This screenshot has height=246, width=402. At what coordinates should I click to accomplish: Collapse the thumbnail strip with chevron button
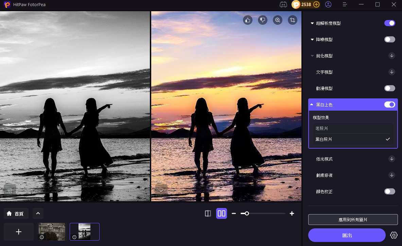38,213
